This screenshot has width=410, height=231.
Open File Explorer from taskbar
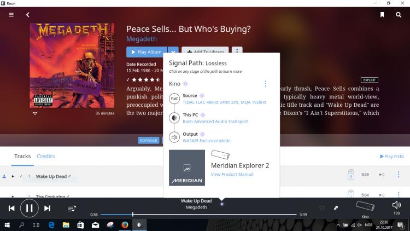click(x=66, y=225)
